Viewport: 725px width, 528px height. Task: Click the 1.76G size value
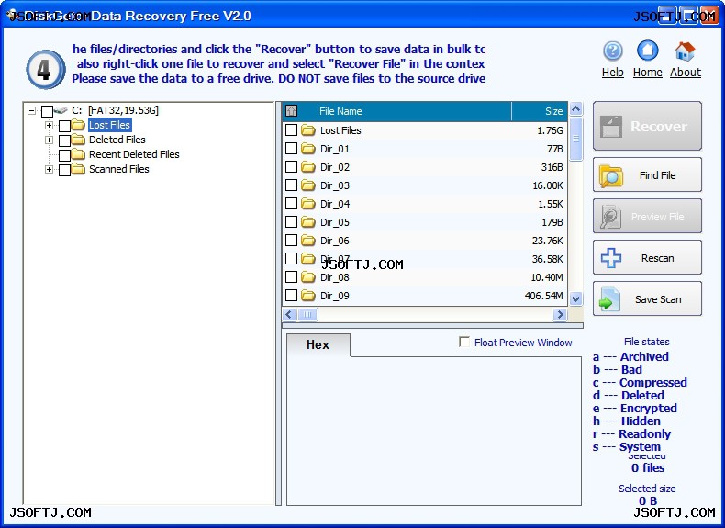coord(550,130)
